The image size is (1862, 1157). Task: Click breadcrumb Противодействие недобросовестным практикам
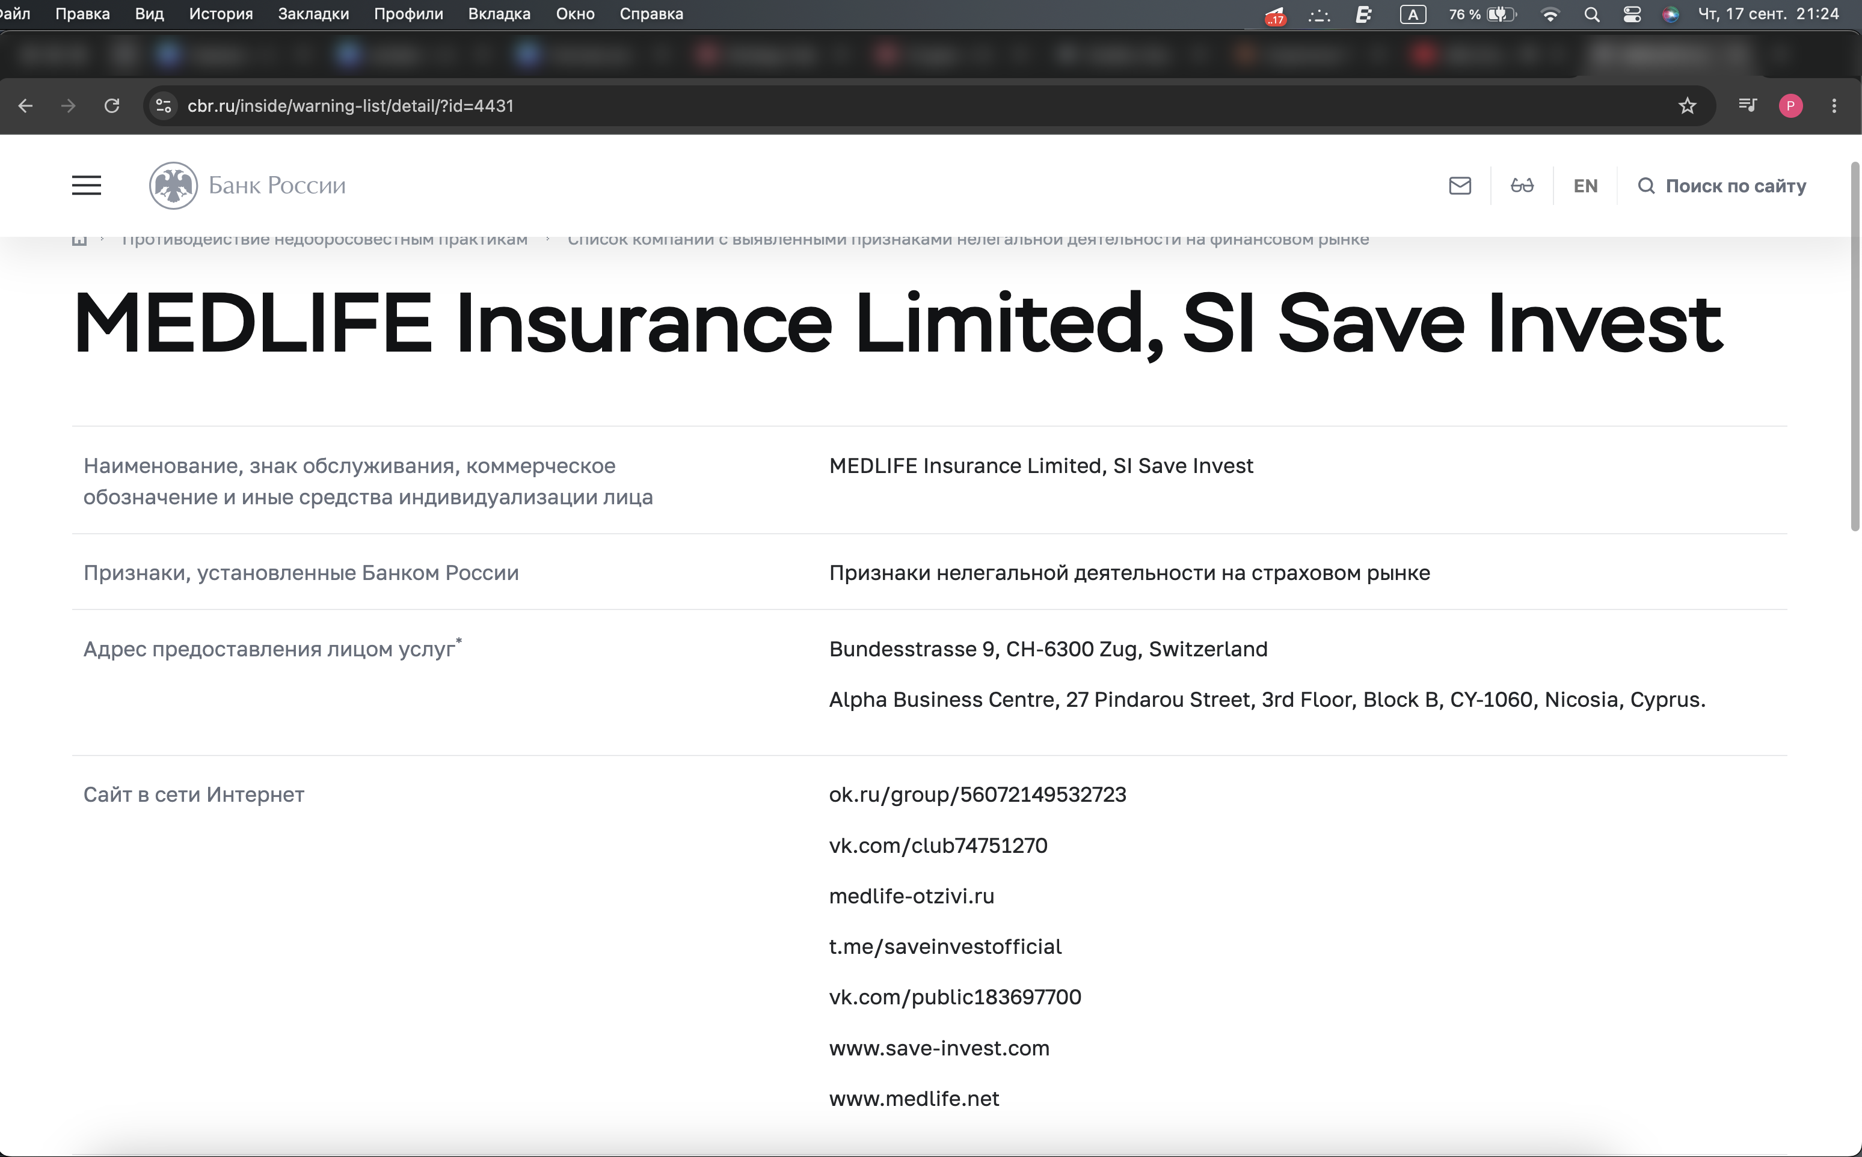325,239
